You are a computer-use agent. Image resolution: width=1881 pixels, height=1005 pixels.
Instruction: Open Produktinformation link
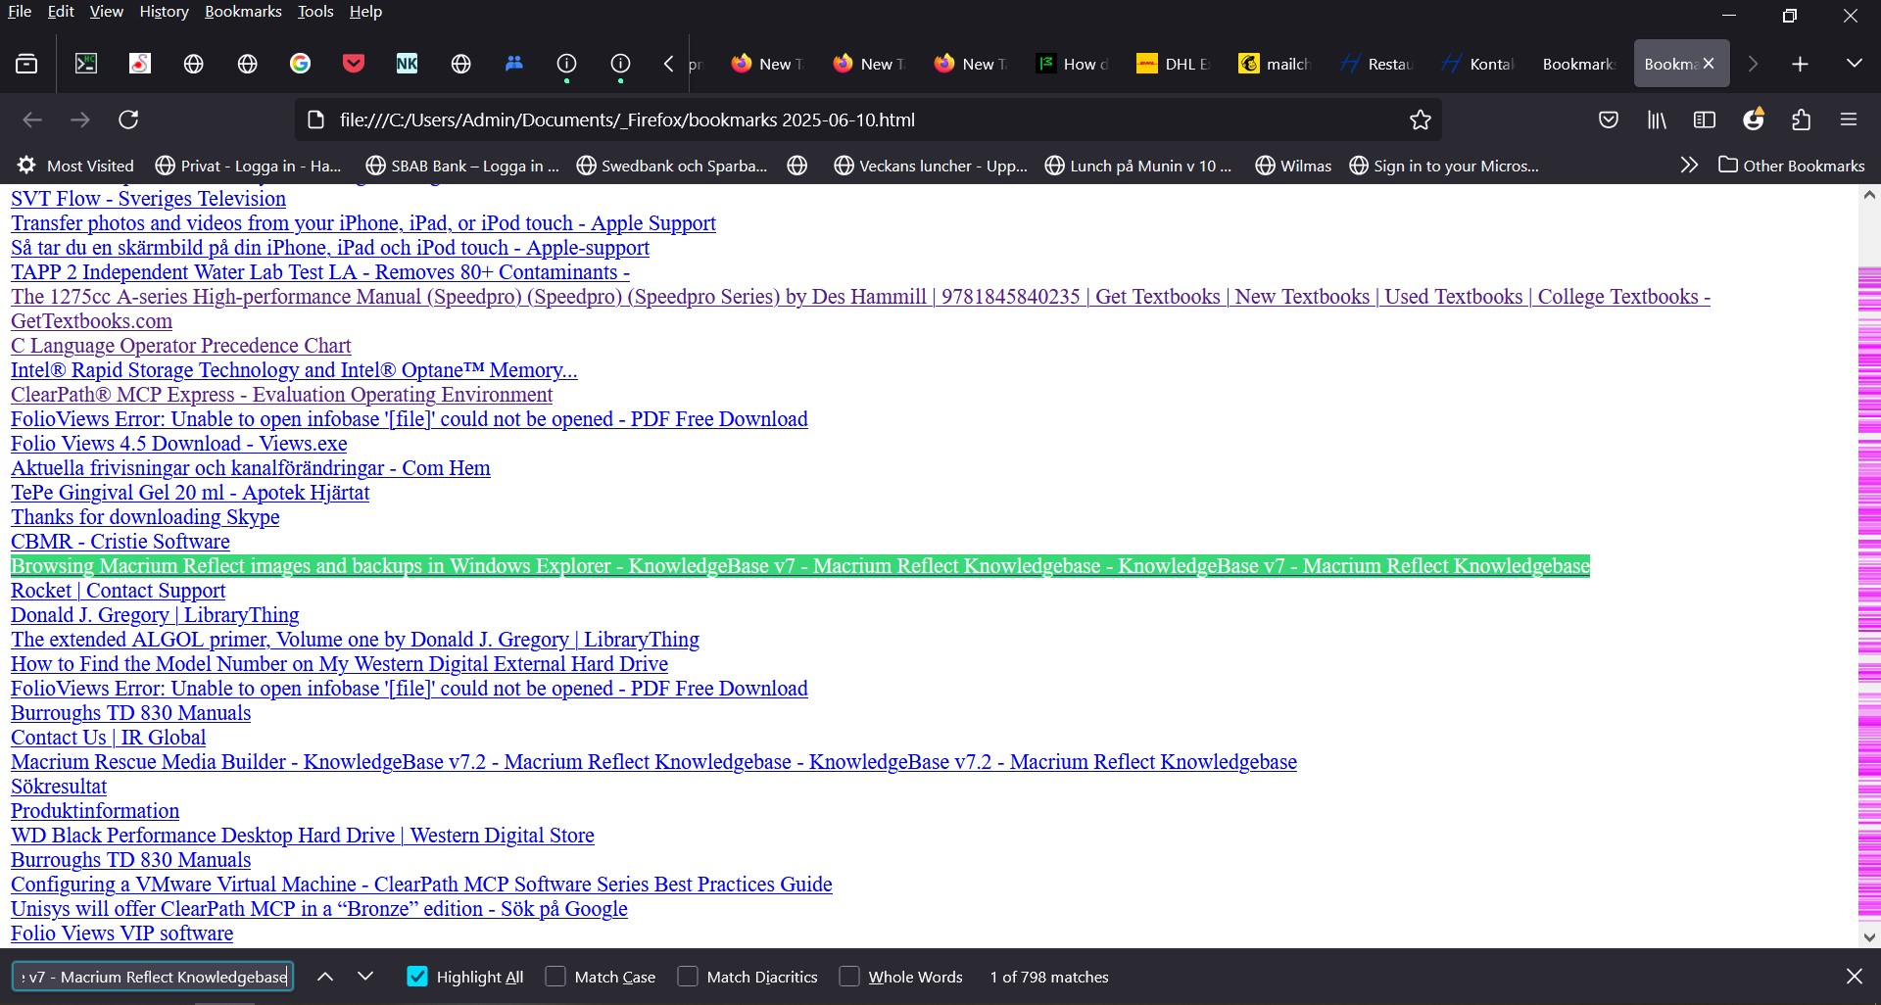click(95, 811)
